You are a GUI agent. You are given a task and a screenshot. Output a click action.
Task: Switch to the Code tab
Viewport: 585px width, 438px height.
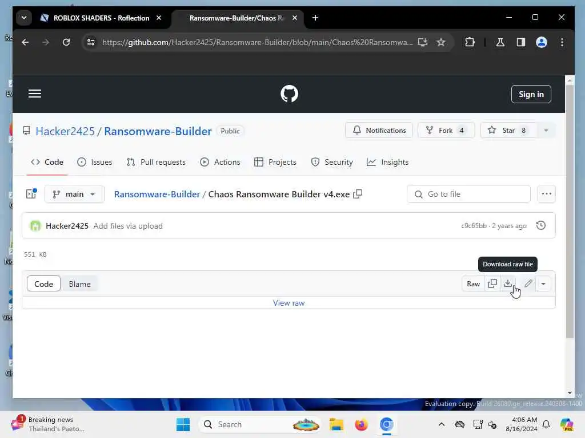(47, 162)
